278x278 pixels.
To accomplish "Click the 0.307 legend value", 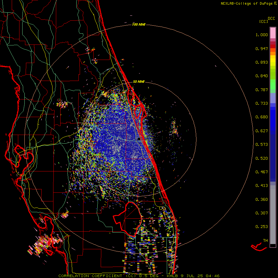I will click(262, 213).
